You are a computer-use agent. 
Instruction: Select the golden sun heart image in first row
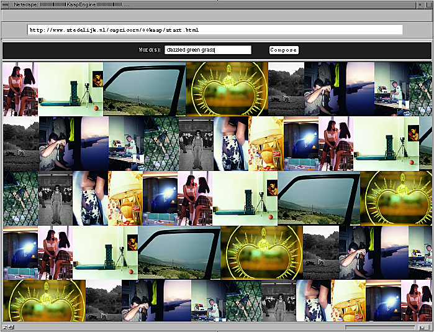point(227,89)
